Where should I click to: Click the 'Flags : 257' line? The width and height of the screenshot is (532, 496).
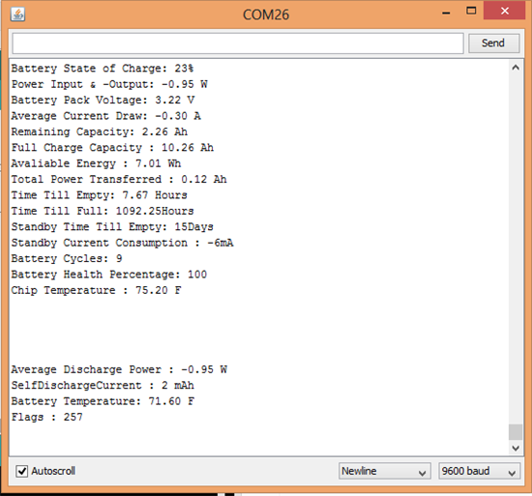tap(46, 417)
